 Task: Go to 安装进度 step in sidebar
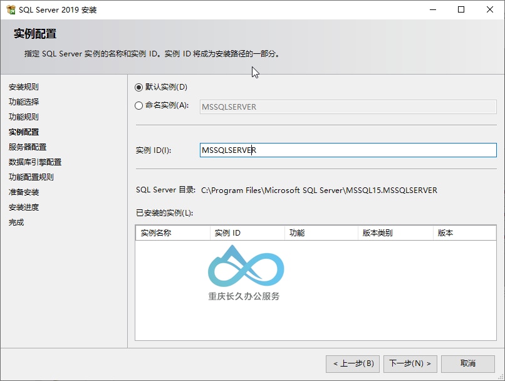(24, 207)
